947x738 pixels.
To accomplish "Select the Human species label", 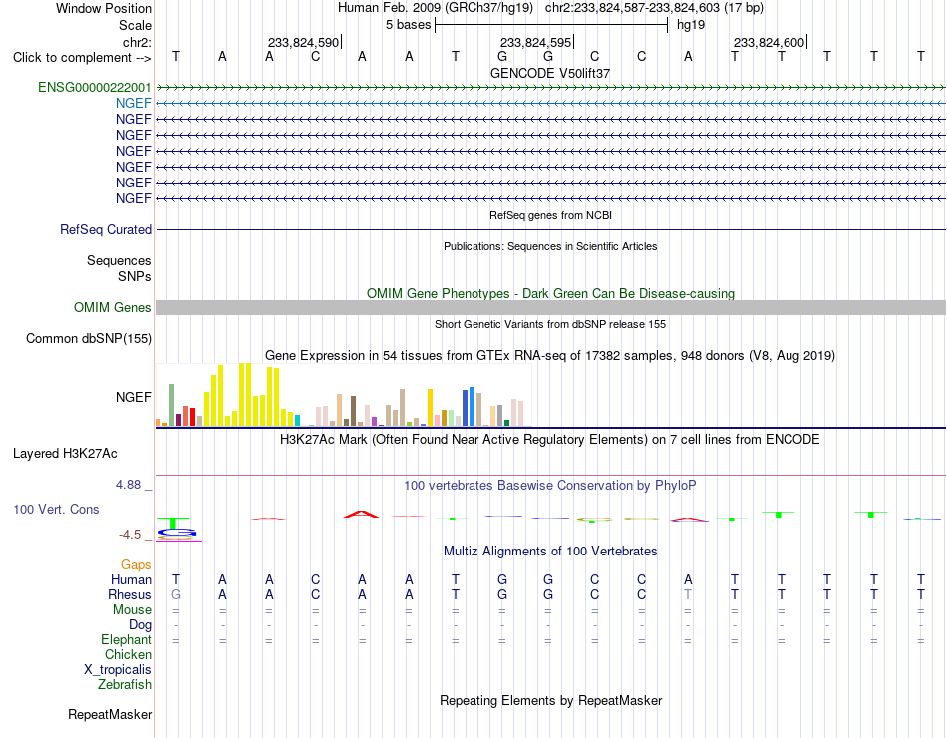I will (131, 579).
